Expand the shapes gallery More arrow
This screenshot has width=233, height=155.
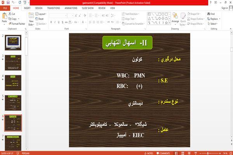[169, 23]
